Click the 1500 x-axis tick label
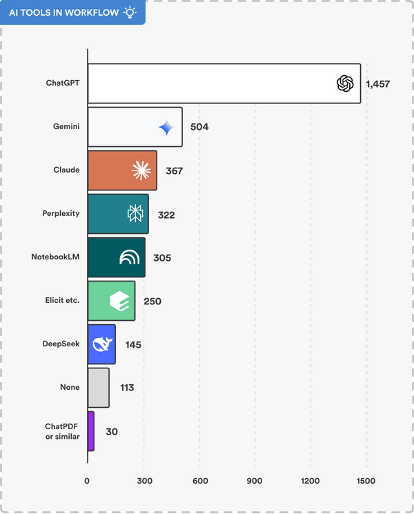Viewport: 414px width, 514px height. click(x=366, y=481)
